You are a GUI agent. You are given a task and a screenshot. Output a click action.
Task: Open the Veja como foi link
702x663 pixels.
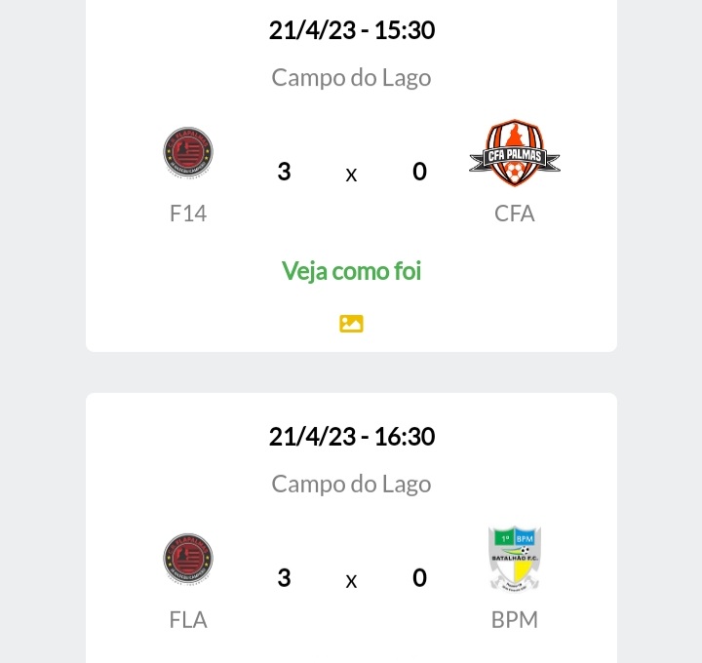(351, 271)
